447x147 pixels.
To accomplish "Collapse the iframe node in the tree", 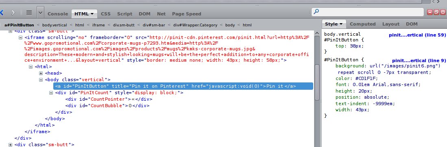I will point(20,37).
